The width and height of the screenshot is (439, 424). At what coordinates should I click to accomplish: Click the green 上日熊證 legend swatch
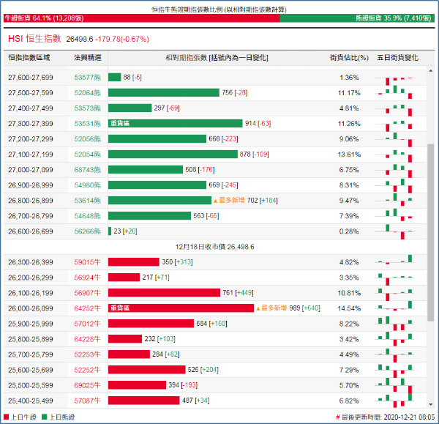[44, 417]
